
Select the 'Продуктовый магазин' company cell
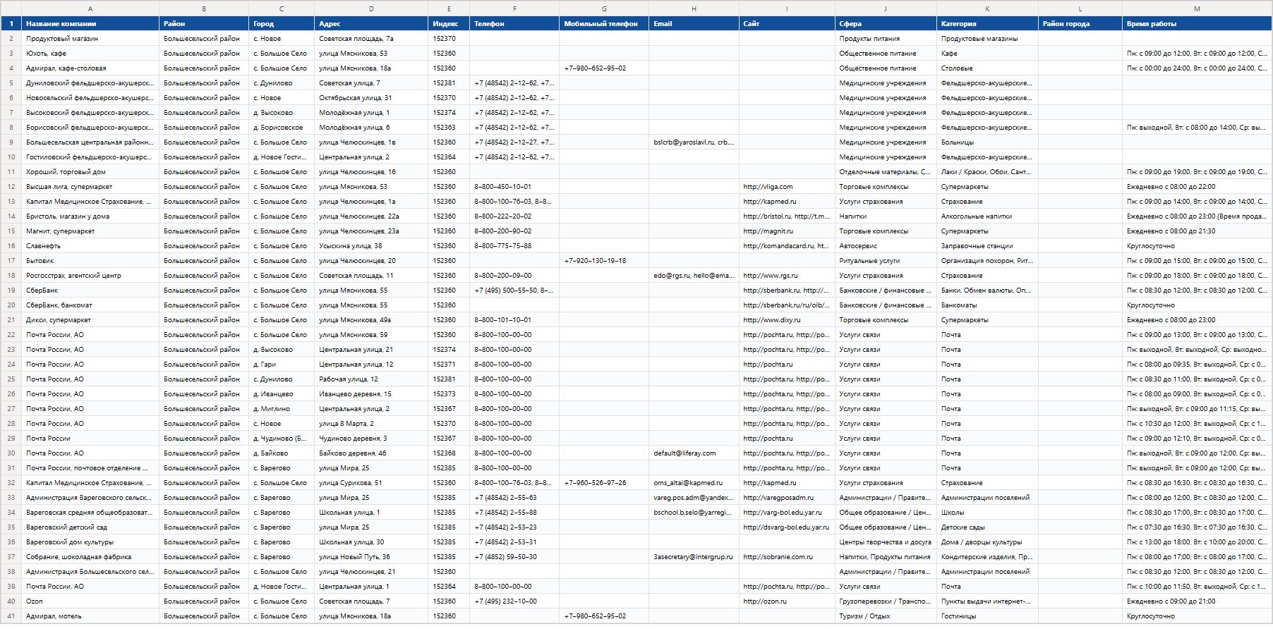90,39
